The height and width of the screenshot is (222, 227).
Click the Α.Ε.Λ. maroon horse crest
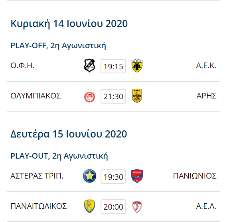tap(137, 206)
